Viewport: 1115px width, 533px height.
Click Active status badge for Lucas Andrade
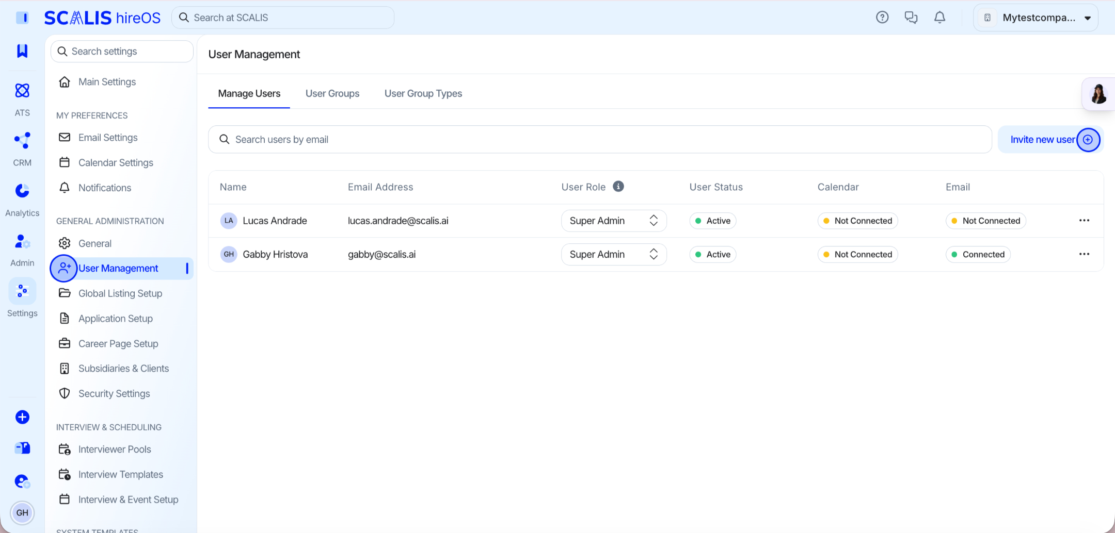(712, 221)
